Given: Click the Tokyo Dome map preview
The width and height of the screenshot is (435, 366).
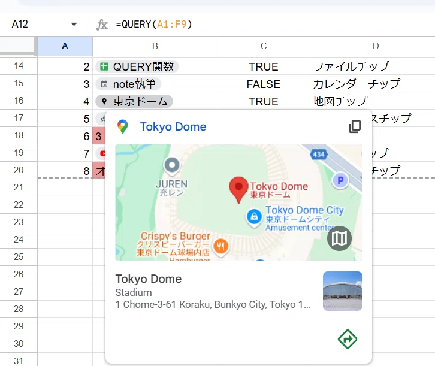Looking at the screenshot, I should (238, 202).
